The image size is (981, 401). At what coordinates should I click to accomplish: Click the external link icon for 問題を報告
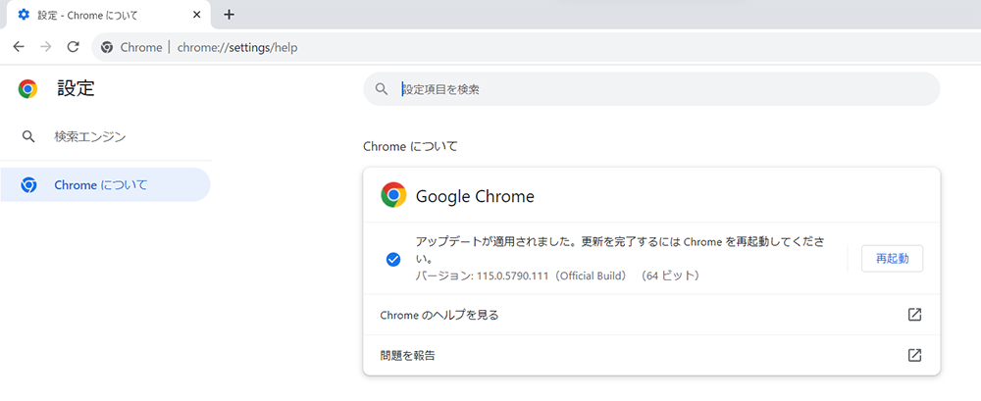[x=913, y=355]
